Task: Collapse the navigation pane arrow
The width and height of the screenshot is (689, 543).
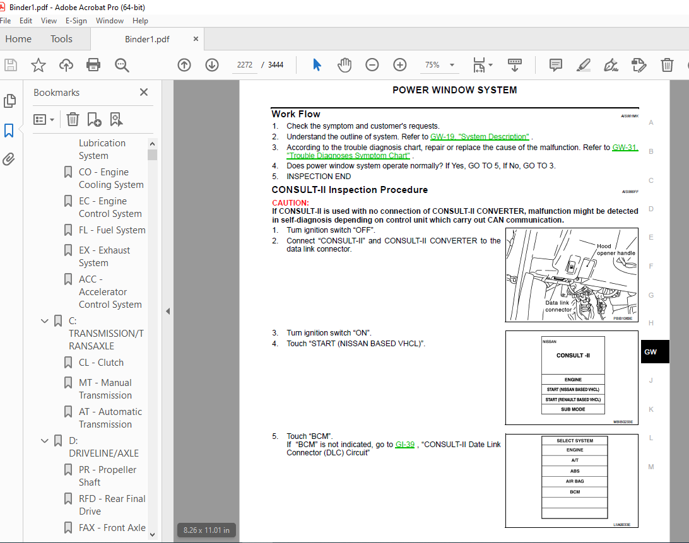Action: pyautogui.click(x=168, y=311)
